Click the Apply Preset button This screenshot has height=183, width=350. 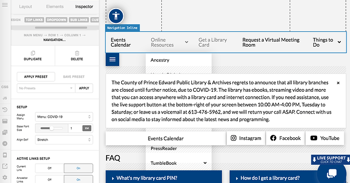click(x=36, y=77)
